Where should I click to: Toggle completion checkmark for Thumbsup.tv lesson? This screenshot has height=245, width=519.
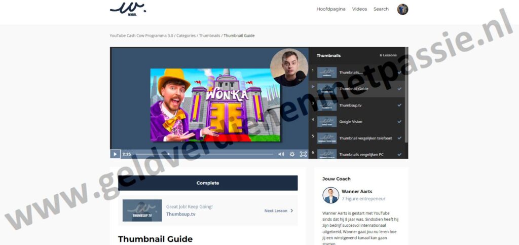399,106
